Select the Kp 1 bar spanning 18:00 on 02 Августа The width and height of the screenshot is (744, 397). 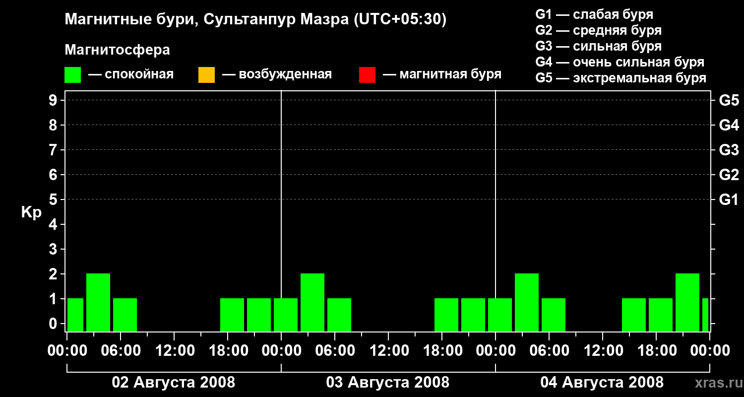click(x=232, y=315)
